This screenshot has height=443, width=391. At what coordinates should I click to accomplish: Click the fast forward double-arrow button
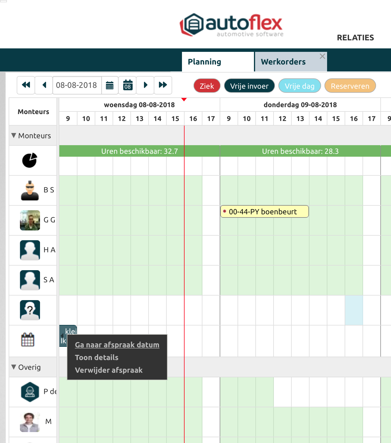tap(163, 85)
